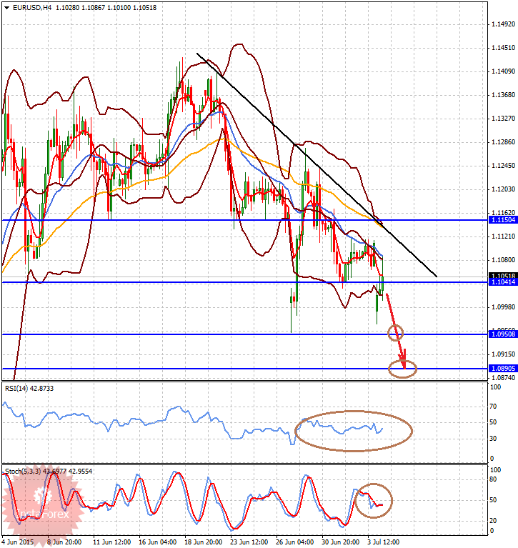Click the 1.14920 price scale value
This screenshot has height=548, width=518.
click(503, 24)
